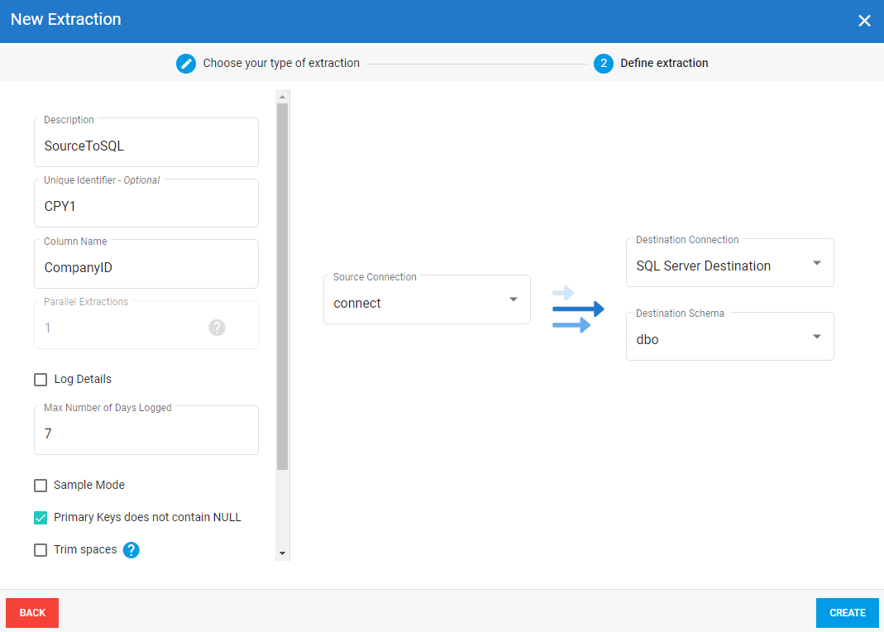This screenshot has height=632, width=884.
Task: Select the Define extraction step
Action: [664, 63]
